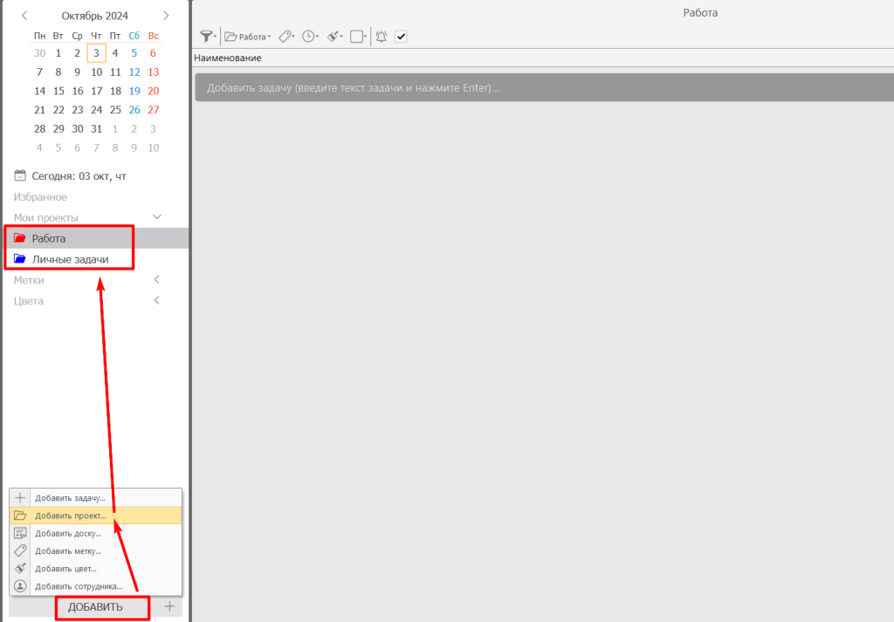Click the bell reminder icon in toolbar

[382, 37]
